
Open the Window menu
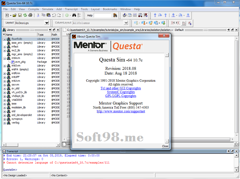click(x=125, y=9)
